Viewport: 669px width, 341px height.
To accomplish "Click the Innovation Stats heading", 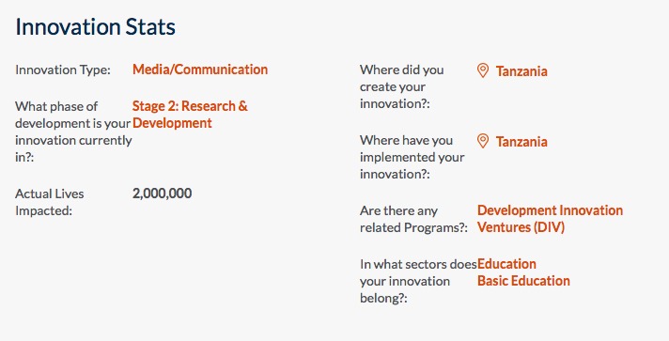I will (95, 27).
